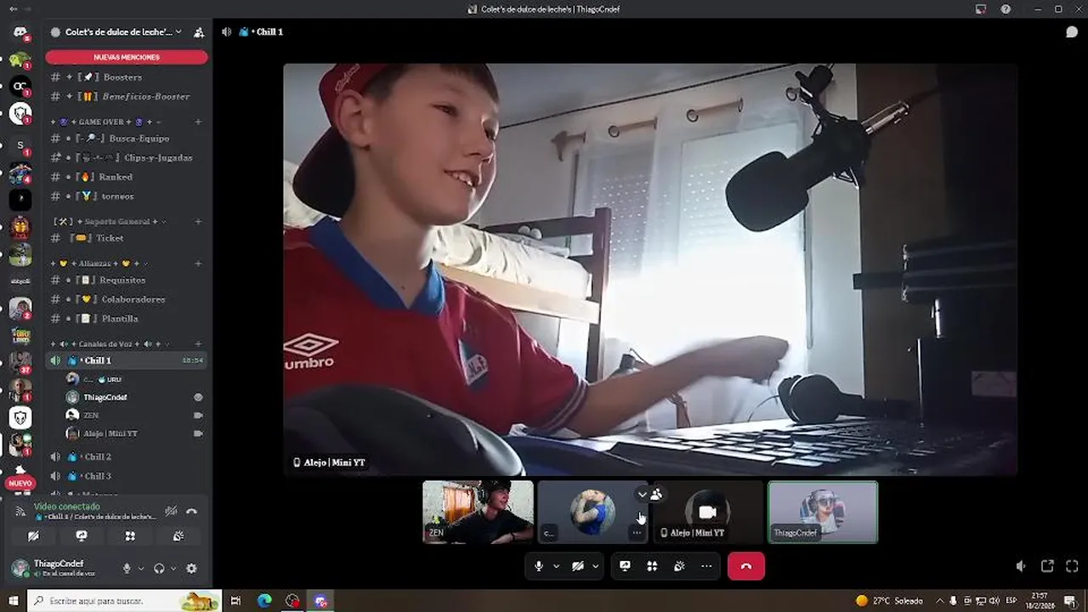Toggle camera in the voice panel

[x=33, y=536]
